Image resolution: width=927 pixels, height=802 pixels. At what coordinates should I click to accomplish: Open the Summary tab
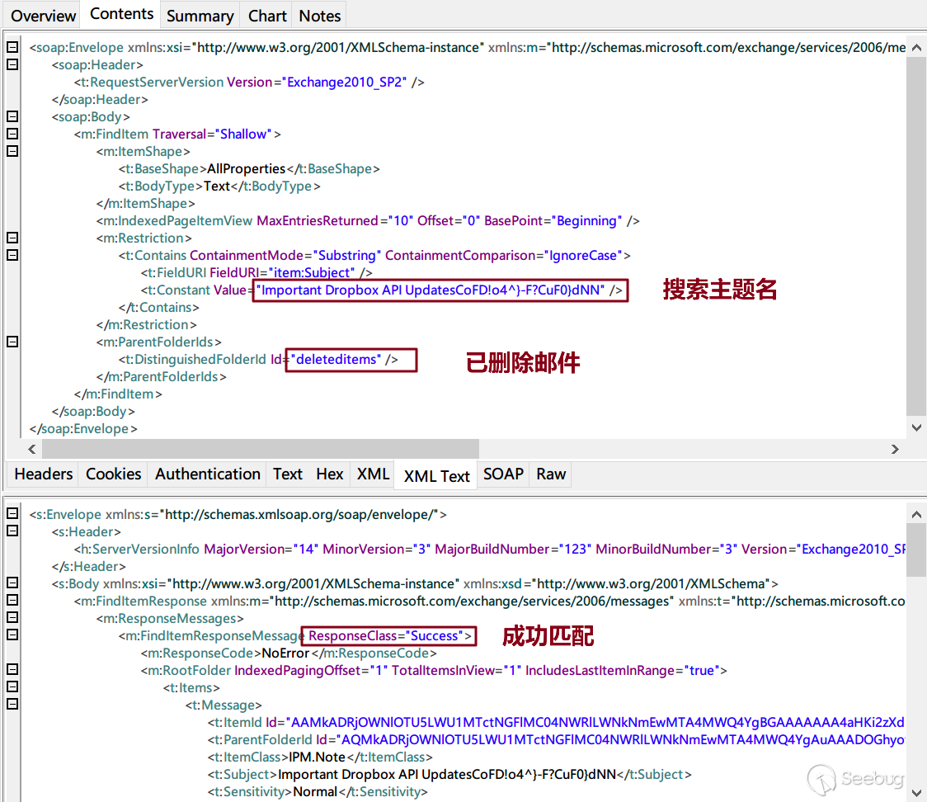click(200, 16)
